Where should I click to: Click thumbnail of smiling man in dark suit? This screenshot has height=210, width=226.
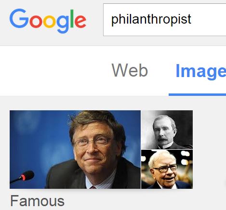pos(75,149)
